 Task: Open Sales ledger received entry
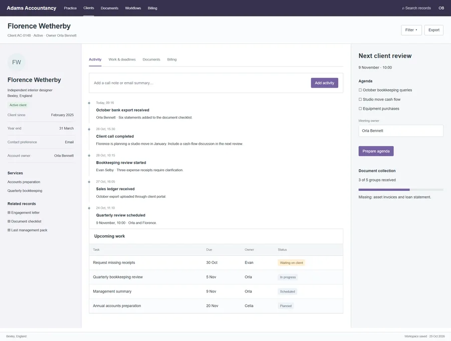(115, 189)
